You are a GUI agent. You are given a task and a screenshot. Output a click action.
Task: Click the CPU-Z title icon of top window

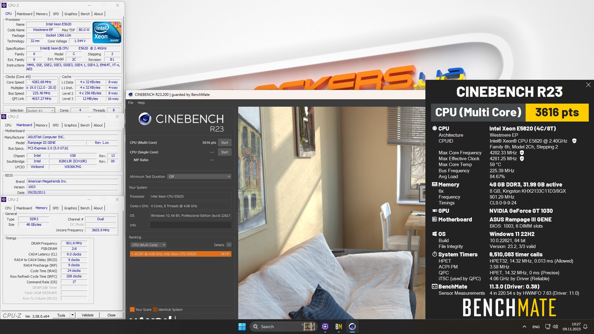[4, 5]
